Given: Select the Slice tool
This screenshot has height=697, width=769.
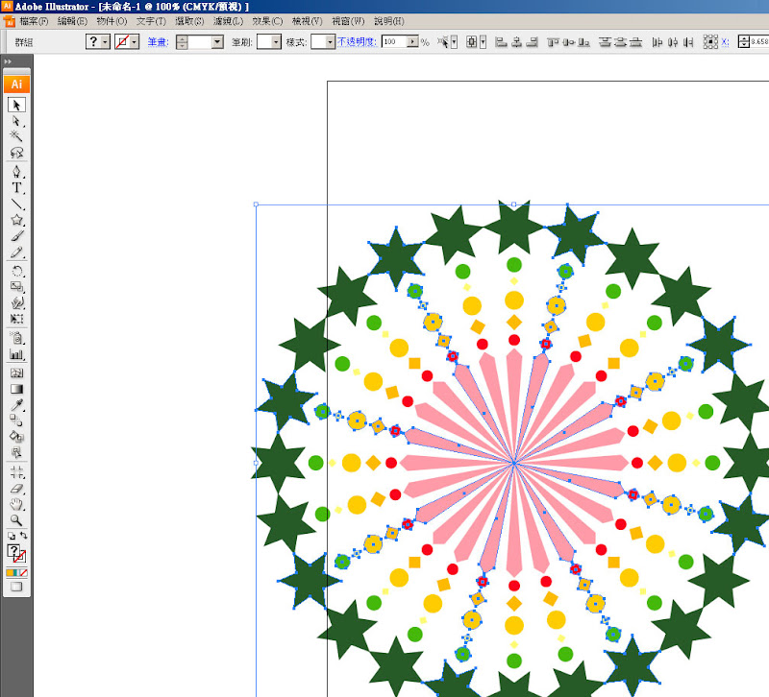Looking at the screenshot, I should pyautogui.click(x=16, y=472).
